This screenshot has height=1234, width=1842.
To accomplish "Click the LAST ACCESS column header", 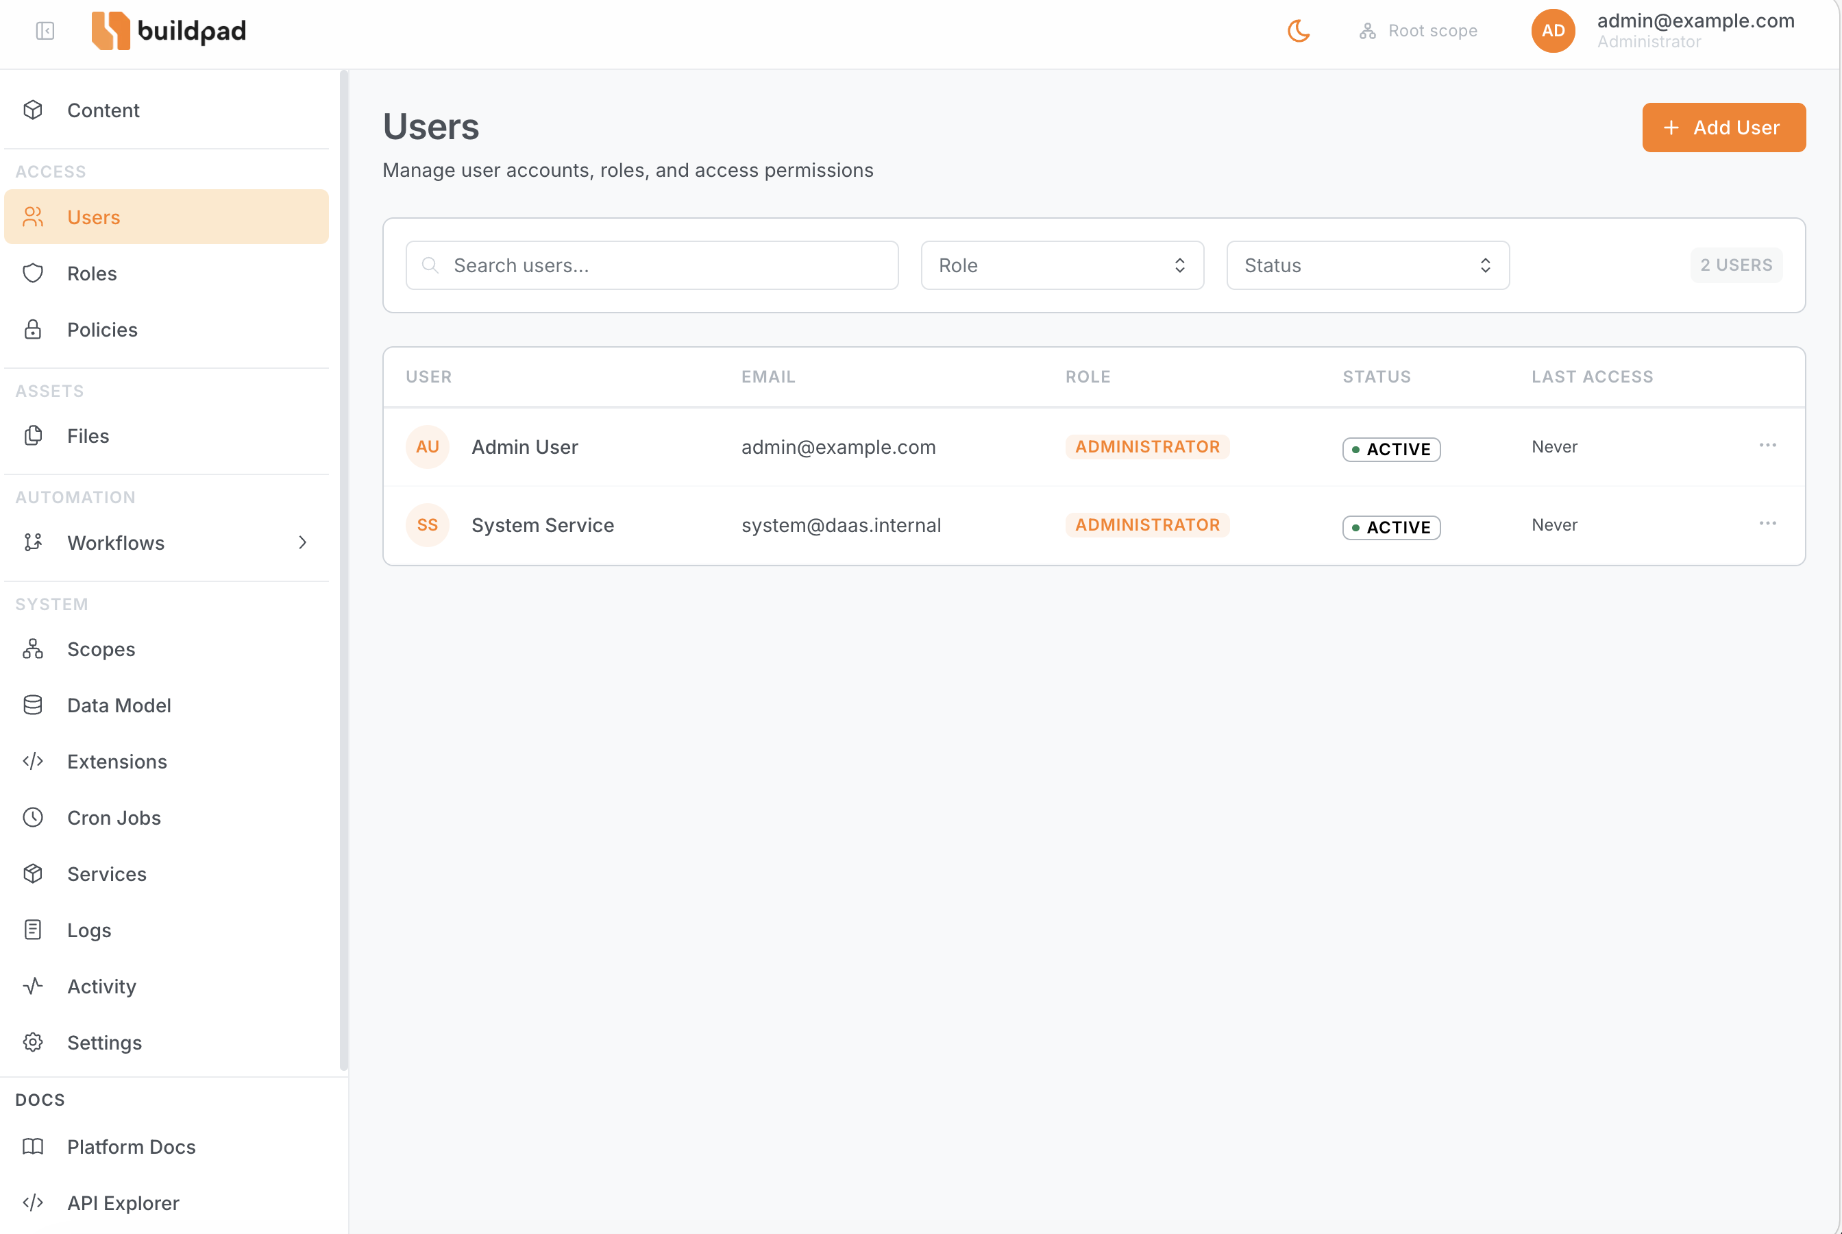I will (x=1592, y=377).
